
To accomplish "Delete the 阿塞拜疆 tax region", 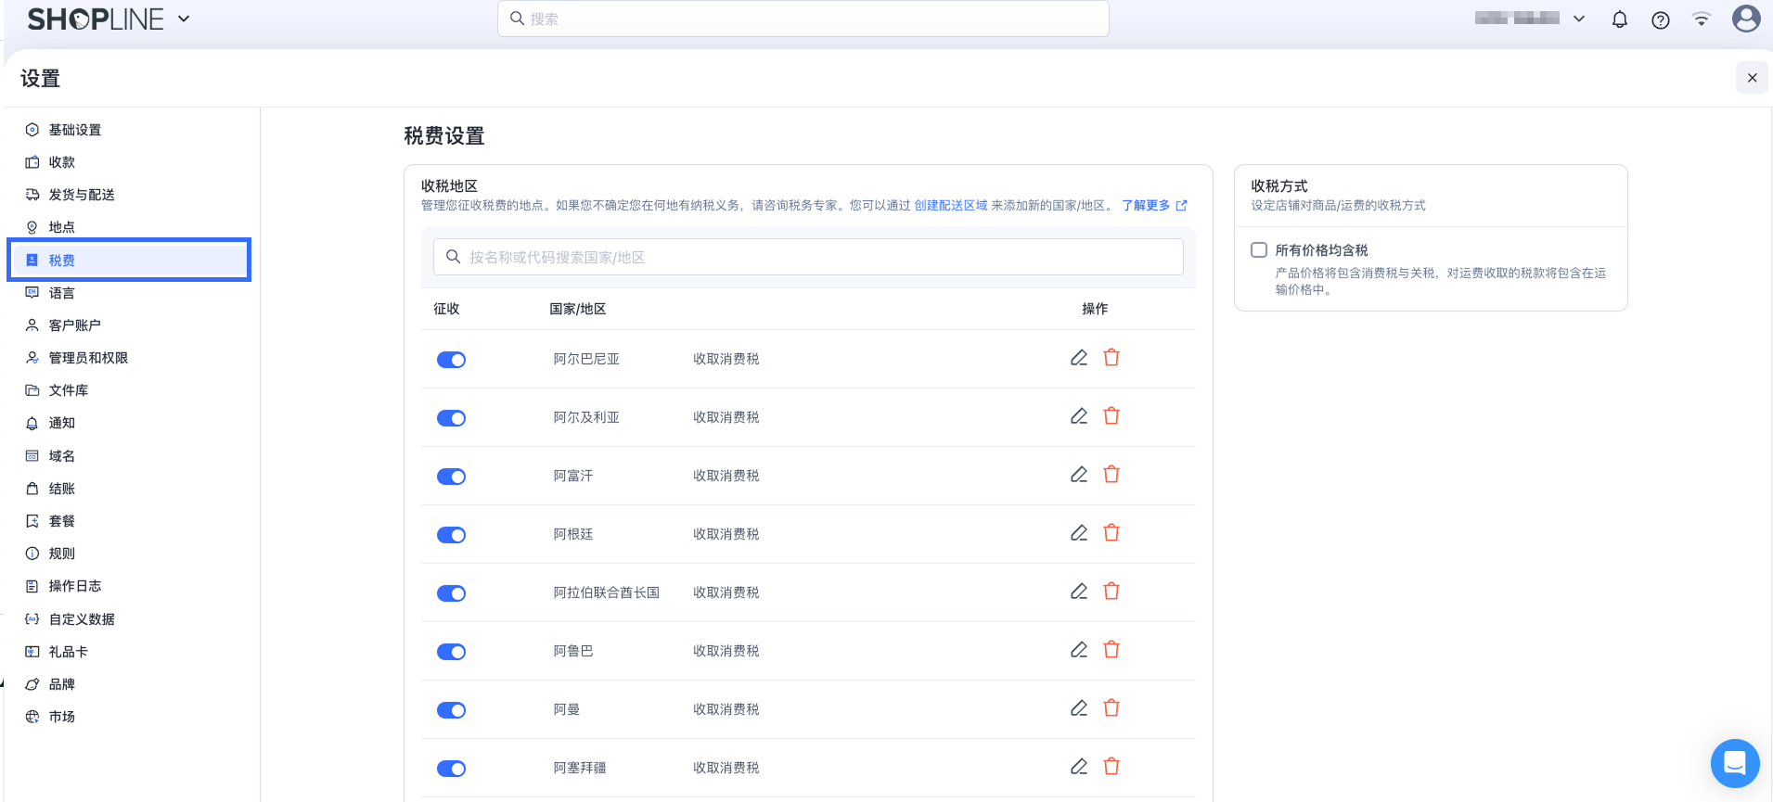I will pyautogui.click(x=1111, y=767).
